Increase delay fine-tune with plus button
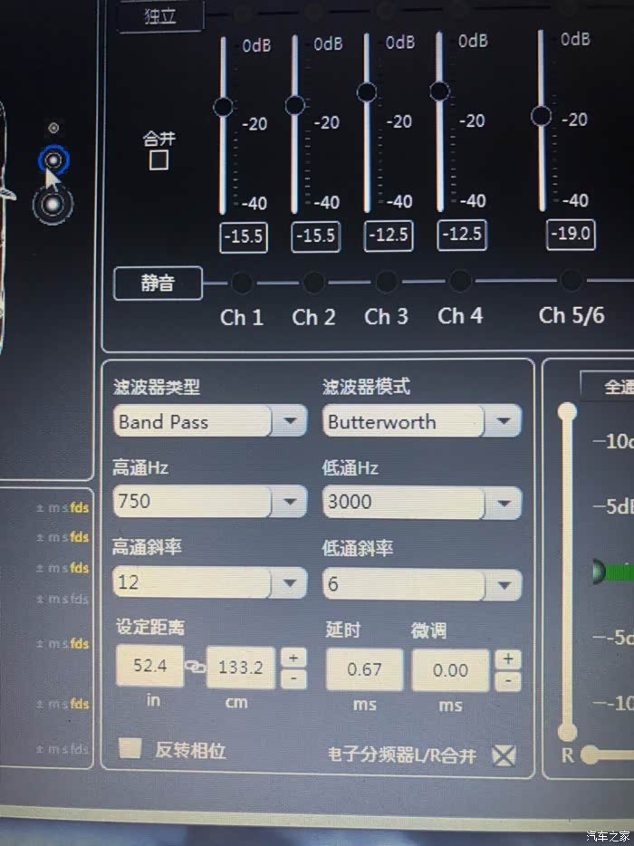This screenshot has height=846, width=634. 508,659
